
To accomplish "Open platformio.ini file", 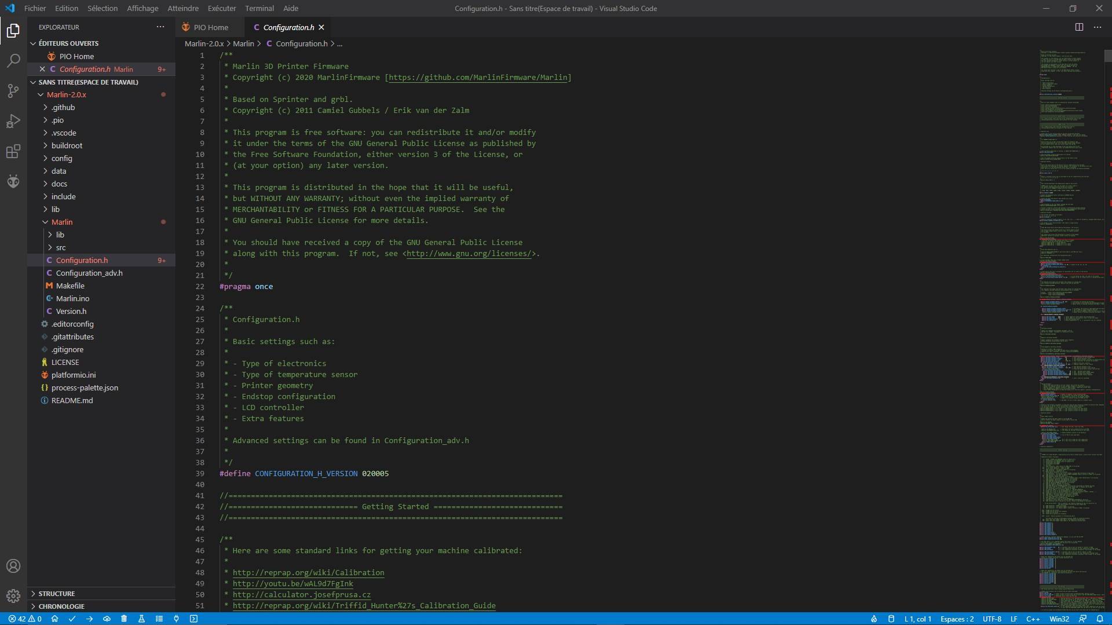I will point(74,375).
